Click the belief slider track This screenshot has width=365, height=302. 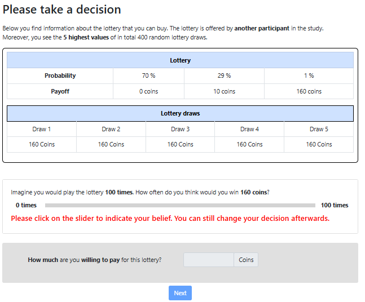pos(180,205)
